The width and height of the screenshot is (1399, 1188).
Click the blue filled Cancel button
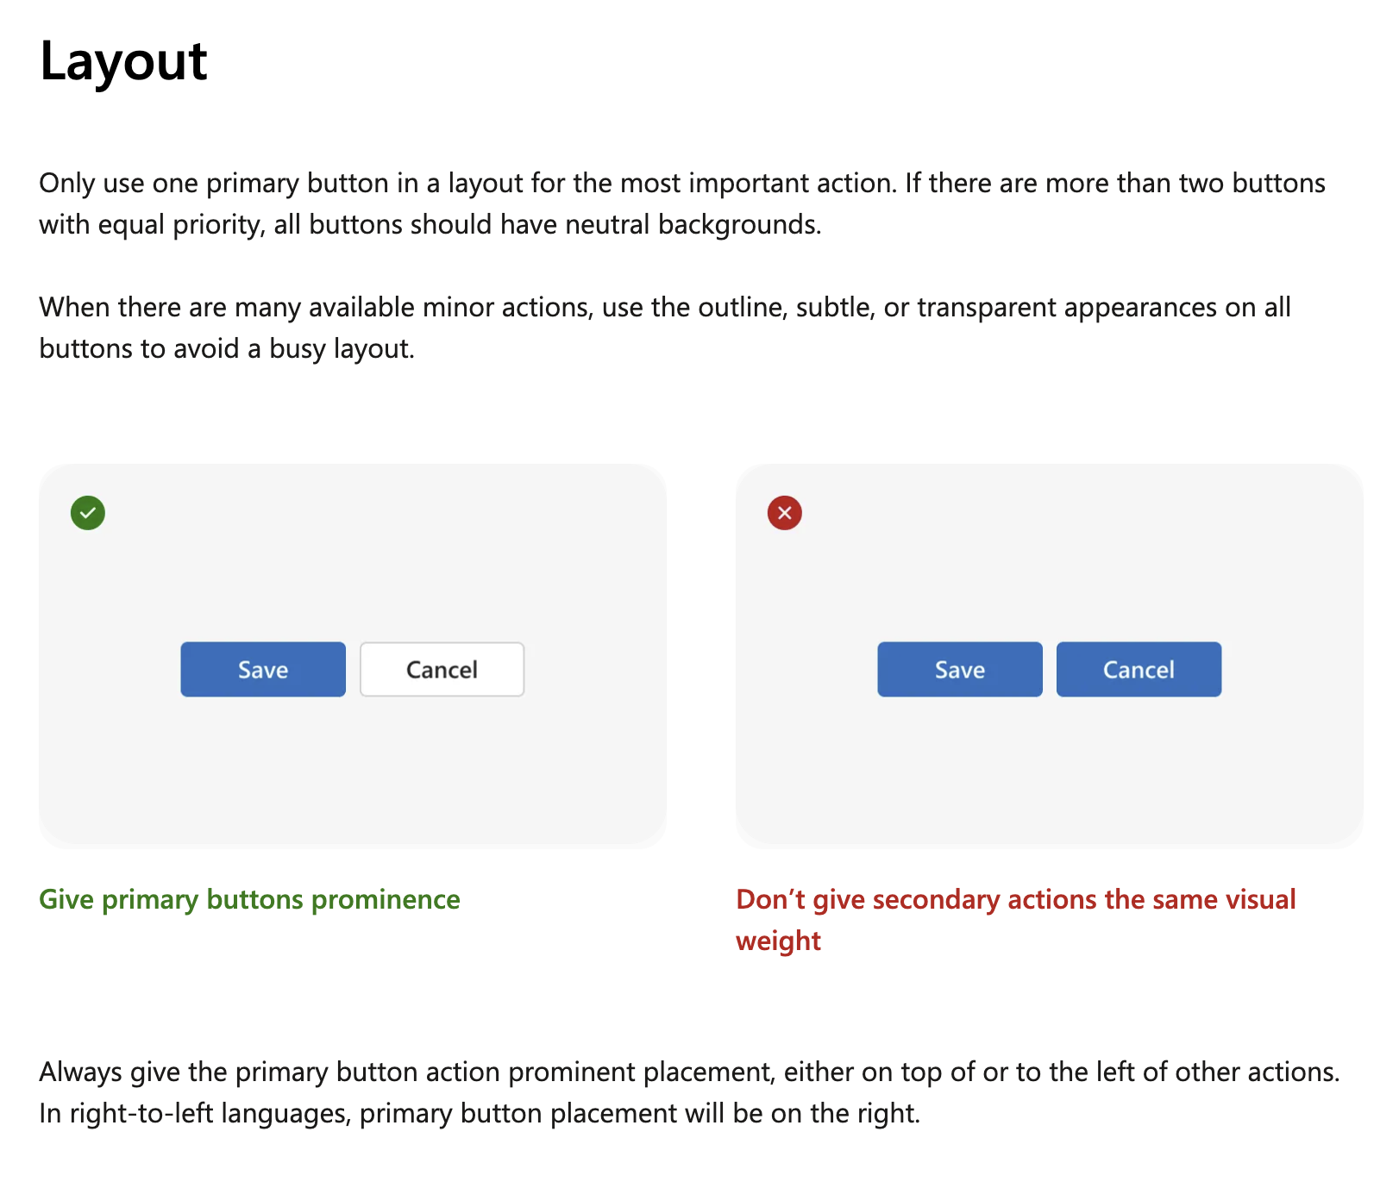[1139, 669]
